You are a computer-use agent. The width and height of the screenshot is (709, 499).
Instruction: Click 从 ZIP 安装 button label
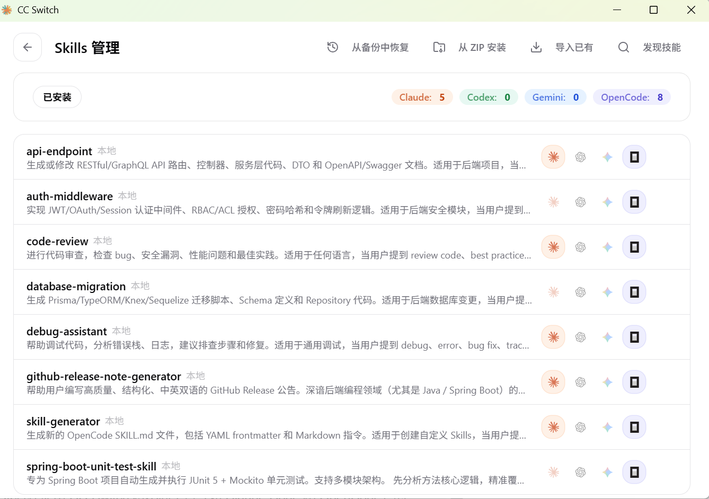point(482,47)
